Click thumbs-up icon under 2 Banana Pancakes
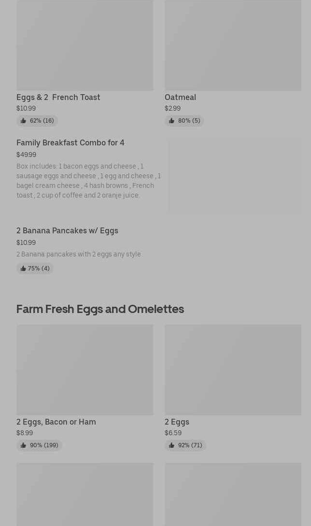 pyautogui.click(x=23, y=269)
